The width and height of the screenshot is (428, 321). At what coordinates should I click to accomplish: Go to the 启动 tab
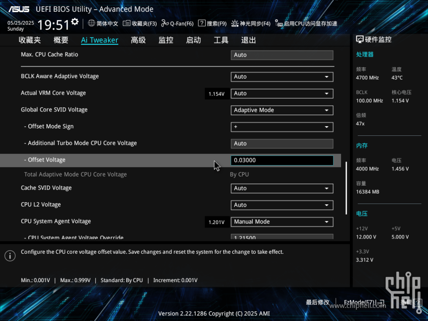(x=193, y=40)
